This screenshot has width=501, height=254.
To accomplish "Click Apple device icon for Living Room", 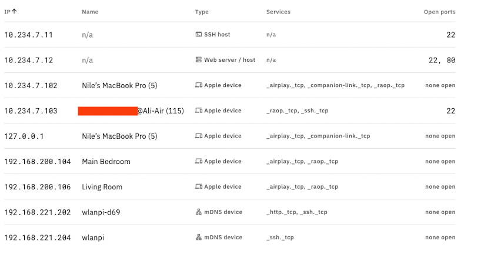I will [x=198, y=186].
